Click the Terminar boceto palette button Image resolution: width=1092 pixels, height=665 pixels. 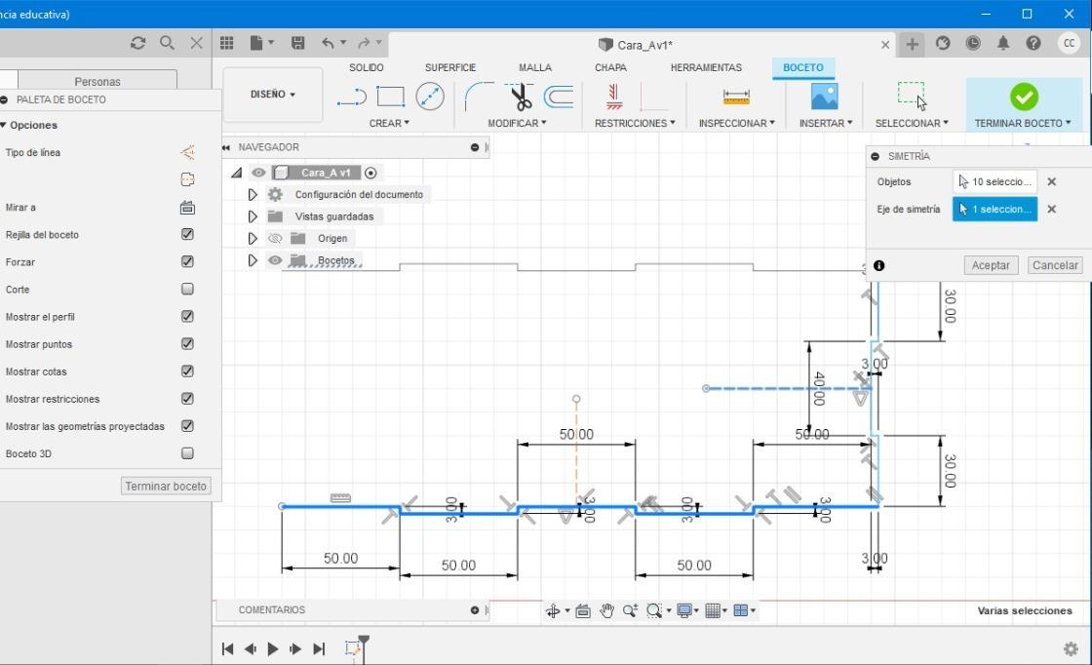(x=166, y=486)
